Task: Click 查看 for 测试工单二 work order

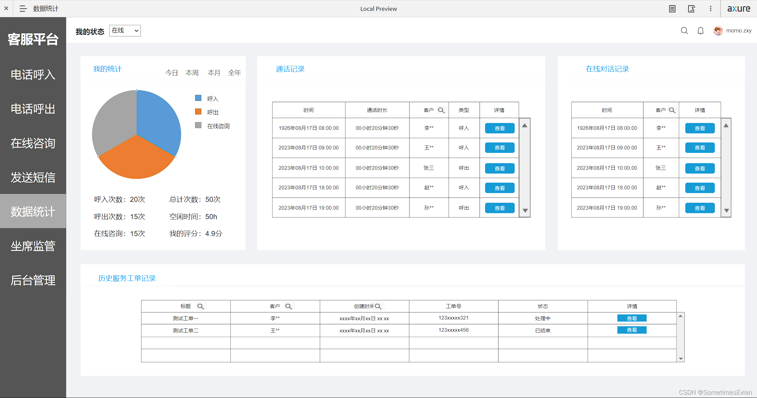Action: (x=632, y=330)
